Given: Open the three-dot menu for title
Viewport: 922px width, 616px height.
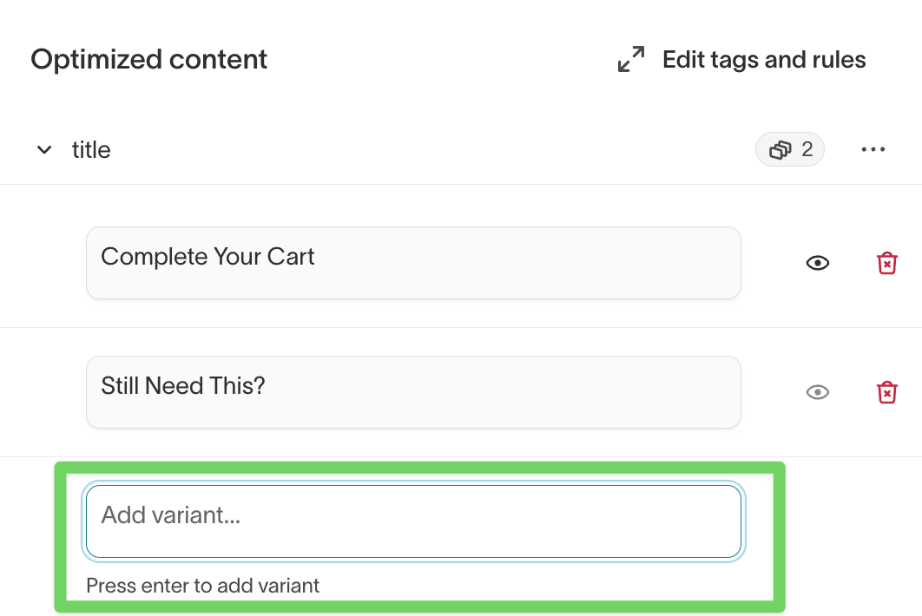Looking at the screenshot, I should click(873, 150).
